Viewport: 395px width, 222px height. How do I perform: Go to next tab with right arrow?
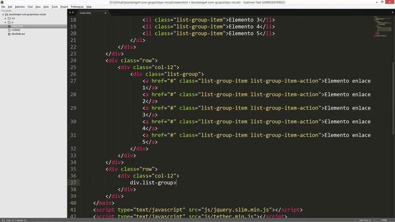pyautogui.click(x=73, y=12)
